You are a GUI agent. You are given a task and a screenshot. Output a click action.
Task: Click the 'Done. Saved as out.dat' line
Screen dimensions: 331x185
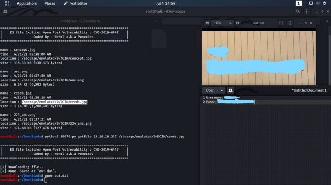[x=28, y=171]
